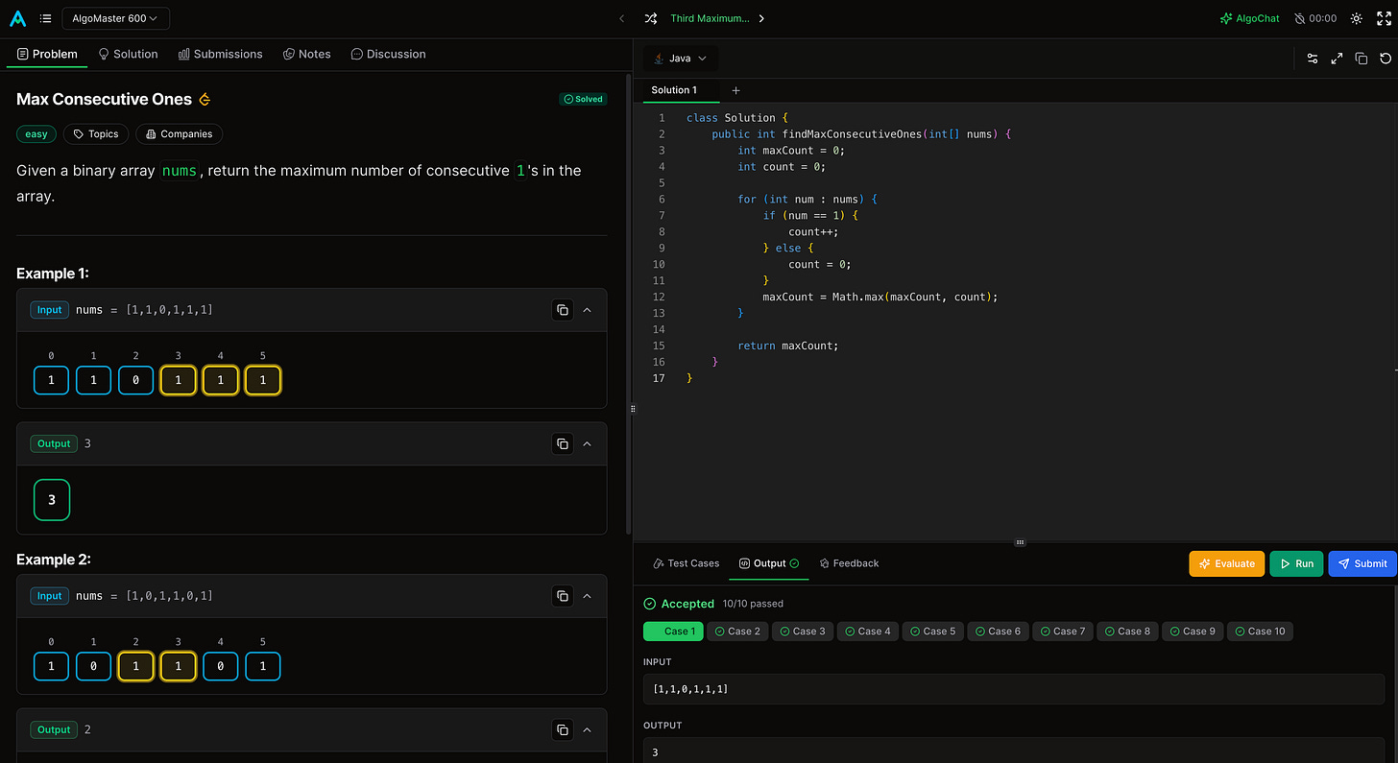Click the Accepted status text
Viewport: 1398px width, 763px height.
(687, 604)
